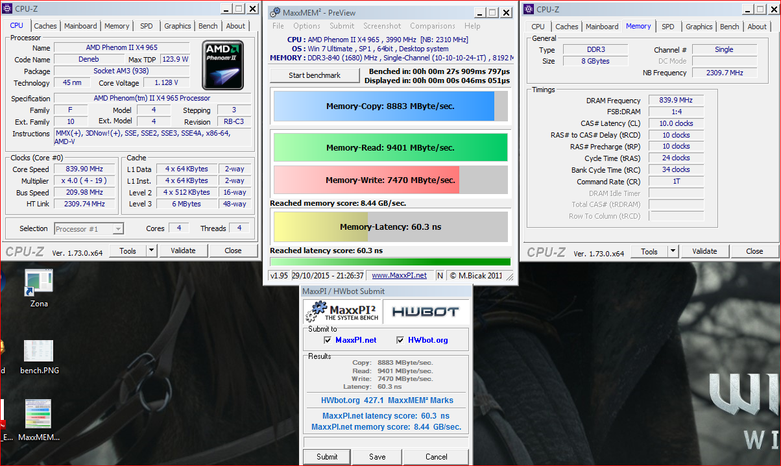The image size is (781, 466).
Task: Click Start benchmark button
Action: (x=315, y=75)
